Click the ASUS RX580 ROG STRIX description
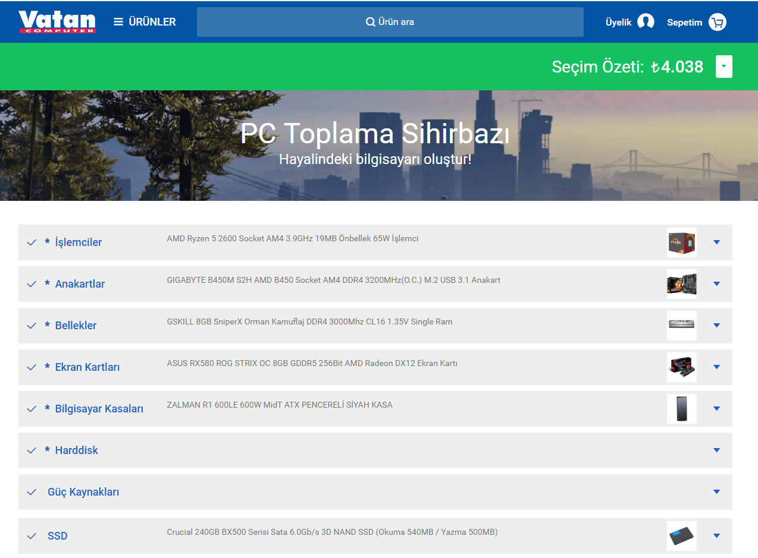Image resolution: width=758 pixels, height=558 pixels. coord(312,364)
